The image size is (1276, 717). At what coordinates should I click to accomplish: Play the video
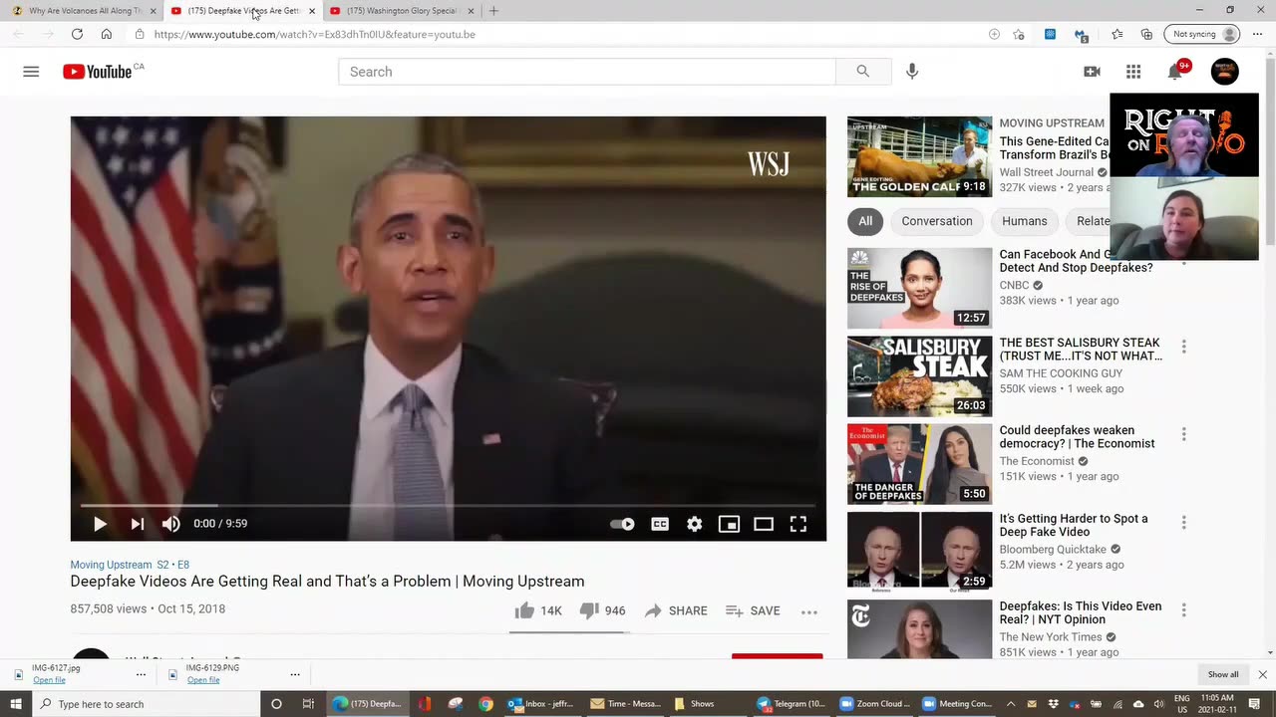tap(100, 524)
